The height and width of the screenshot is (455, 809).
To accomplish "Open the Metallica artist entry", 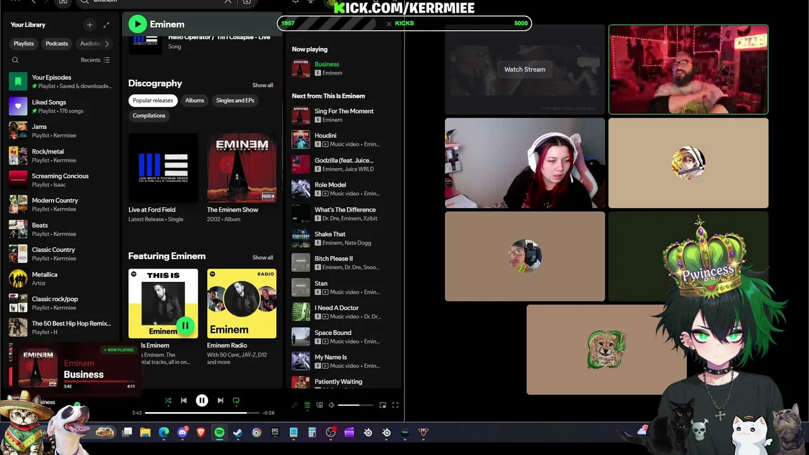I will (61, 279).
